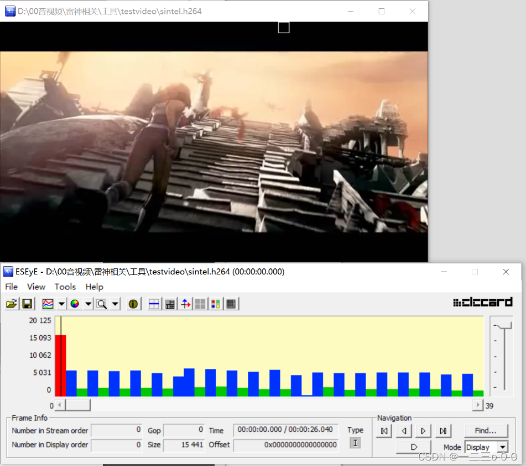This screenshot has width=526, height=466.
Task: Toggle the black grid overlay icon
Action: pos(231,304)
